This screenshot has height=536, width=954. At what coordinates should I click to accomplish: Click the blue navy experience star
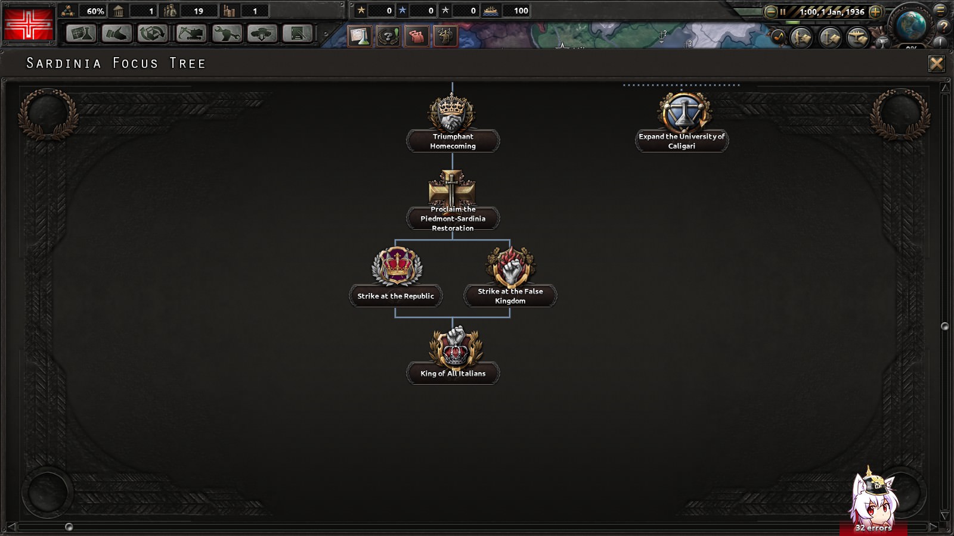tap(402, 10)
